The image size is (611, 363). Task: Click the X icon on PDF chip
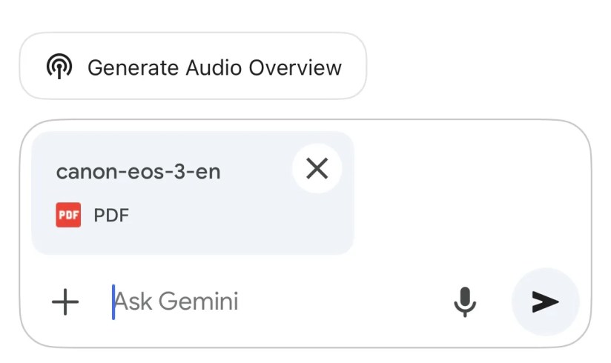coord(317,169)
